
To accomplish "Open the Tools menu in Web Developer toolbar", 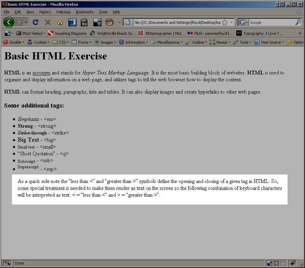I will [242, 42].
